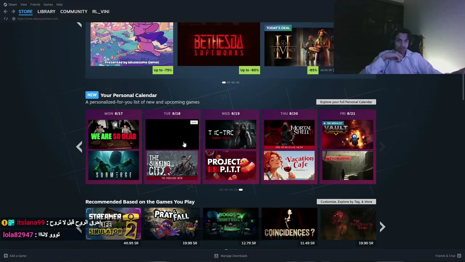Open the Vacation Cafe Simulator tile
Image resolution: width=465 pixels, height=262 pixels.
coord(289,166)
